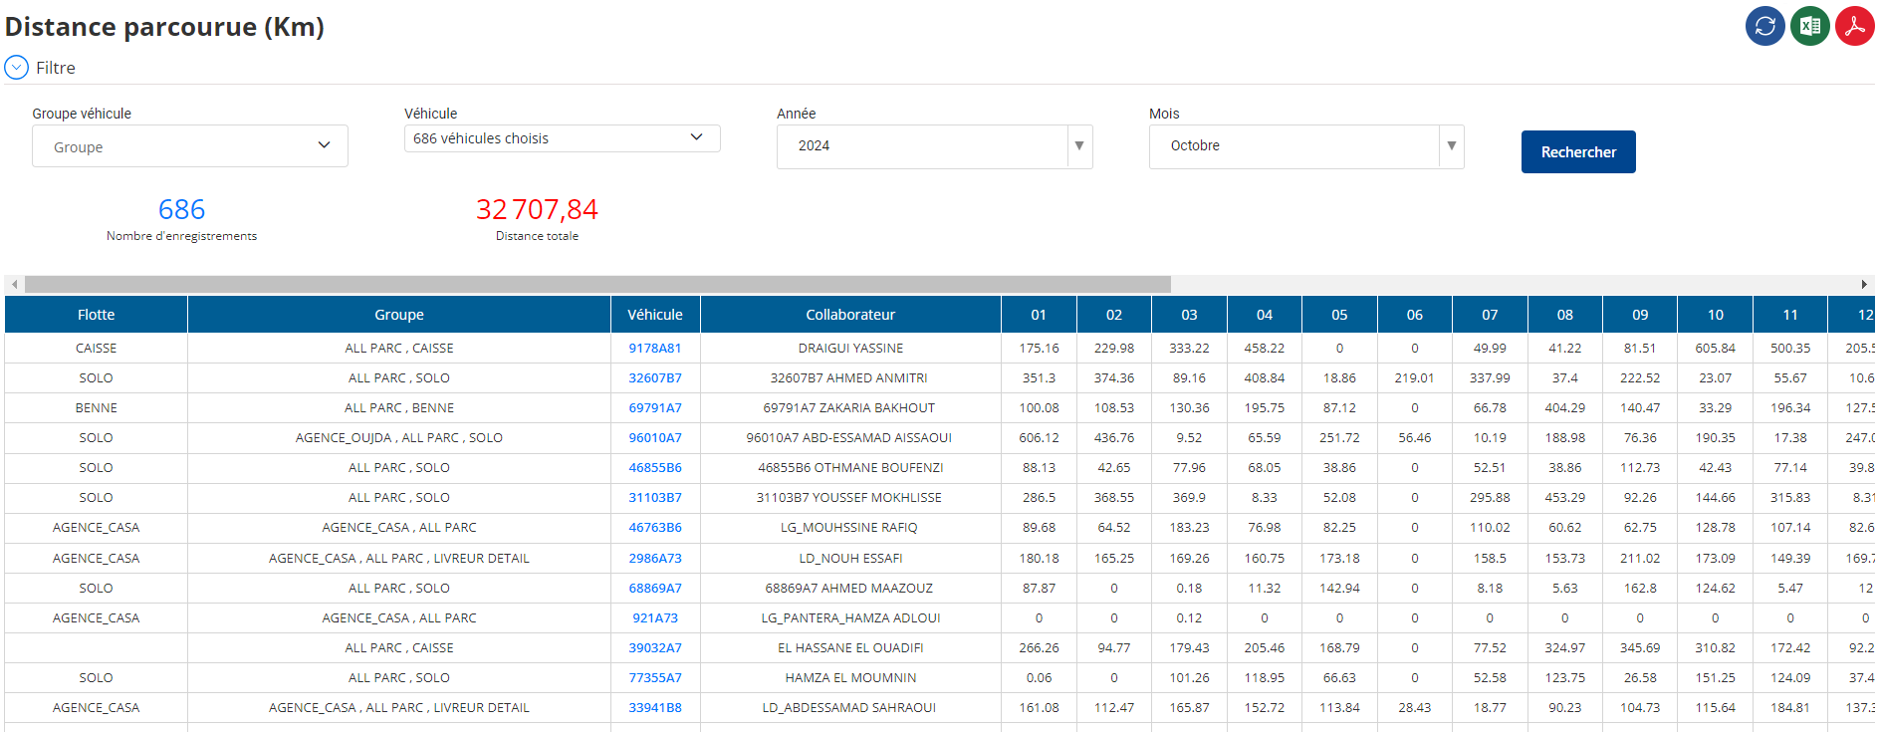1878x732 pixels.
Task: Export the report to Excel
Action: pyautogui.click(x=1810, y=26)
